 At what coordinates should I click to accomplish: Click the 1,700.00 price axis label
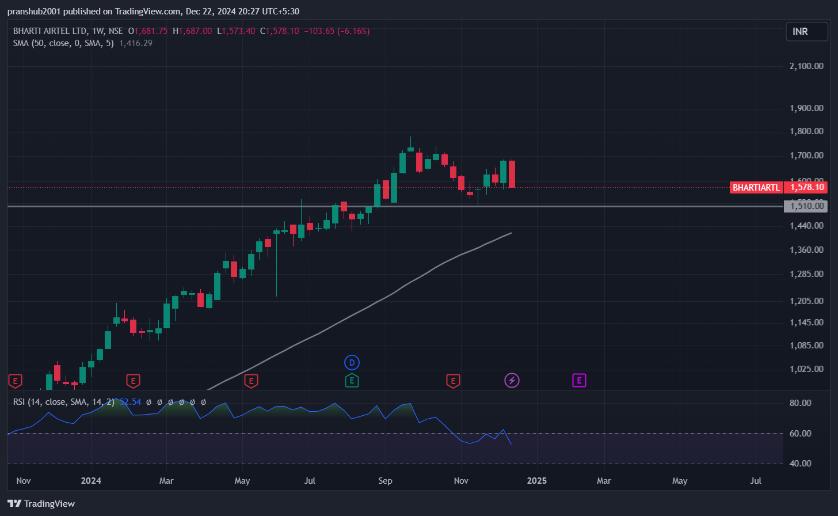806,155
